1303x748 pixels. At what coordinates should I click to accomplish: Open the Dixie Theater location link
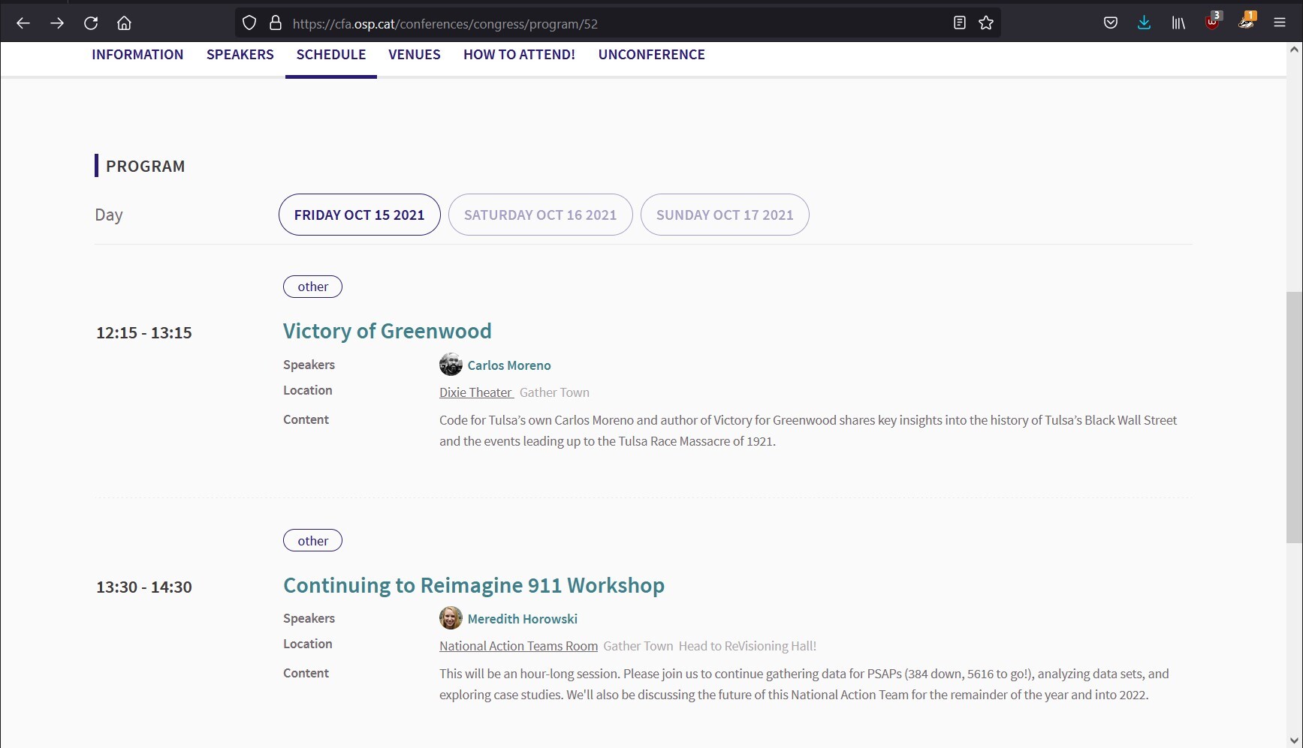pos(475,392)
